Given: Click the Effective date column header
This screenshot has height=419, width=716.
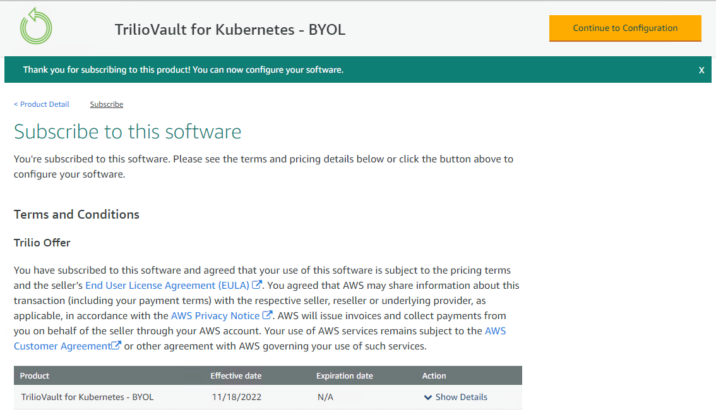Looking at the screenshot, I should (236, 376).
